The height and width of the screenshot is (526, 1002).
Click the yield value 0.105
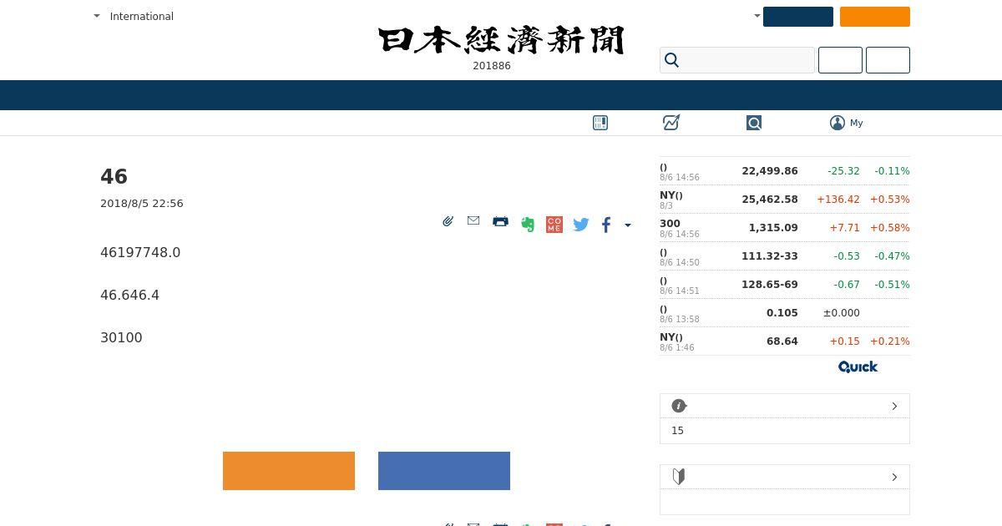tap(782, 313)
